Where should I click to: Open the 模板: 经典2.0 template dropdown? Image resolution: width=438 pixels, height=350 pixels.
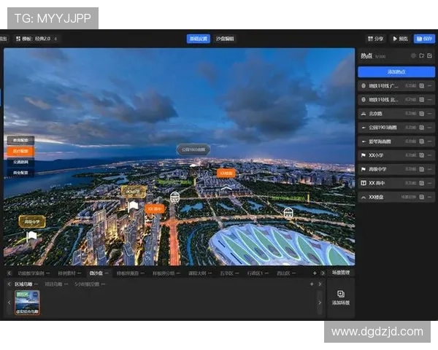click(x=36, y=39)
